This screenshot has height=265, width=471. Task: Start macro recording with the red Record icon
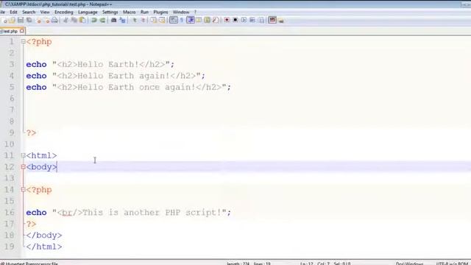click(x=227, y=21)
